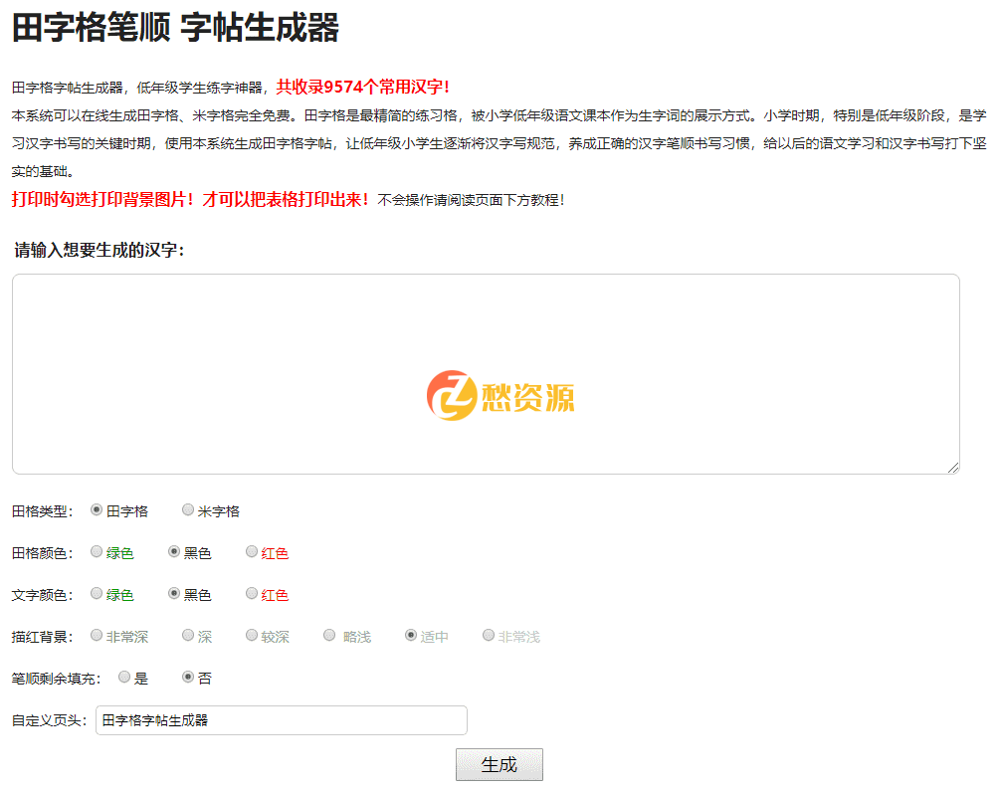1001x790 pixels.
Task: Click the 愁资源 watermark logo
Action: tap(502, 396)
